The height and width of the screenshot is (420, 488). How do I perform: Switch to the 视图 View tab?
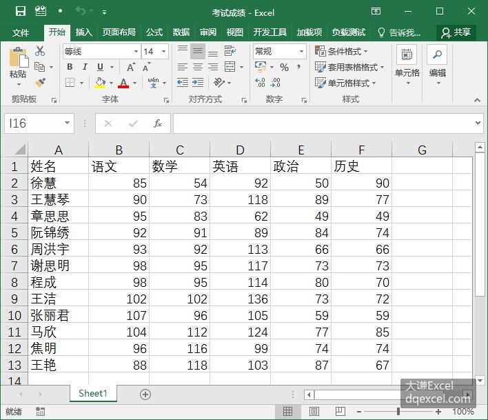click(x=234, y=32)
